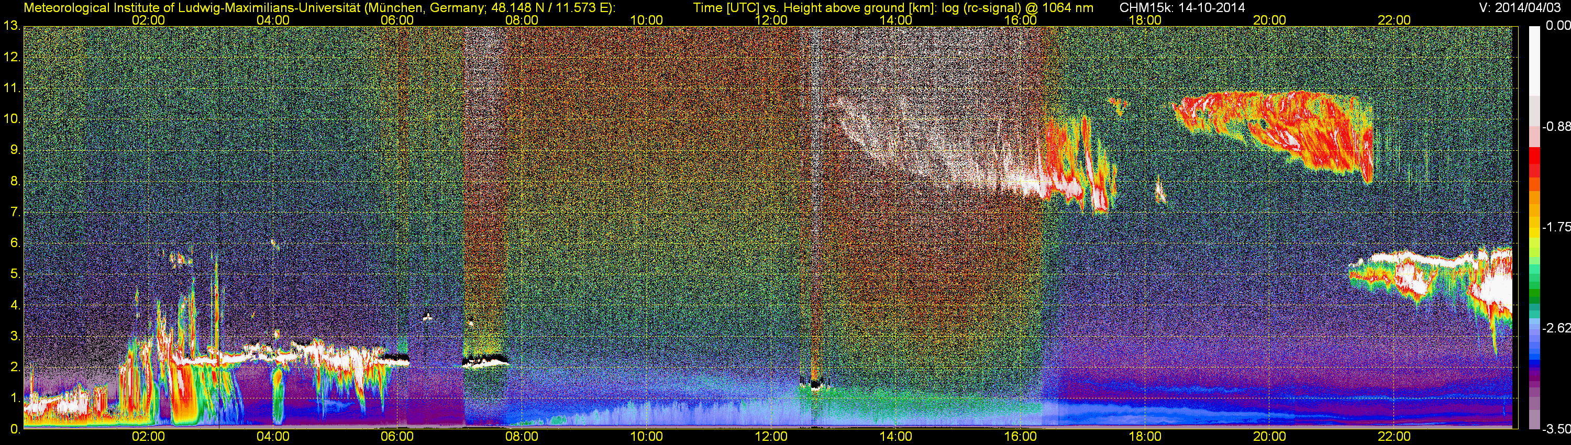The height and width of the screenshot is (445, 1571).
Task: Click the 20:00 label on top time axis
Action: 1270,20
